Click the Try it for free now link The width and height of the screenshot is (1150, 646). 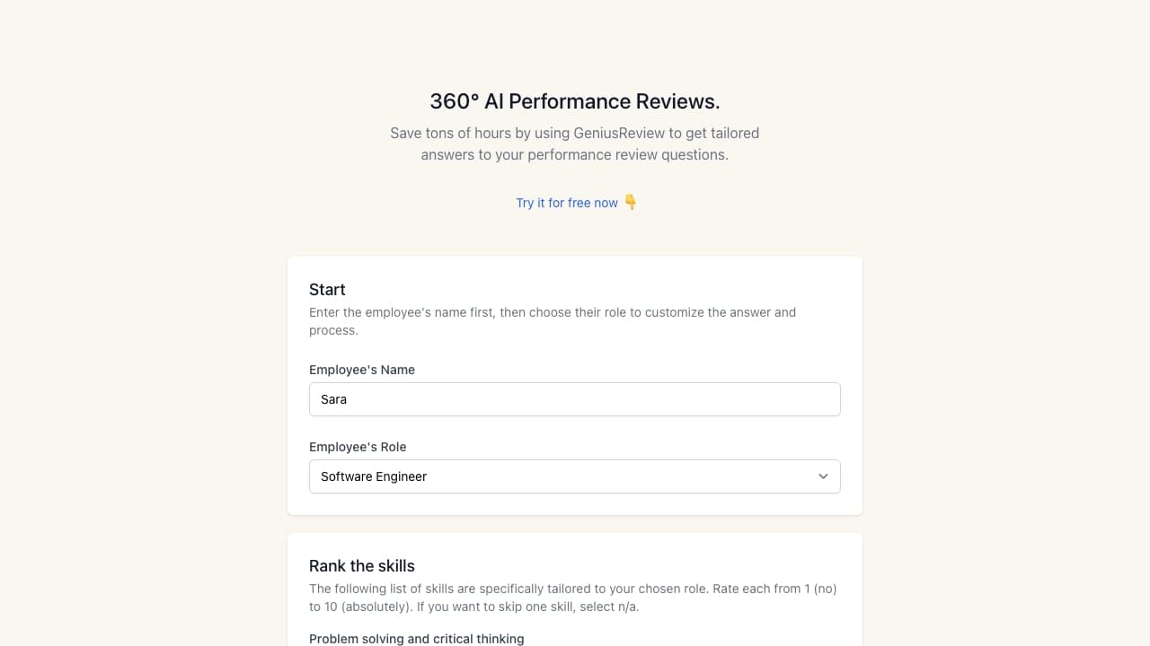(x=567, y=203)
